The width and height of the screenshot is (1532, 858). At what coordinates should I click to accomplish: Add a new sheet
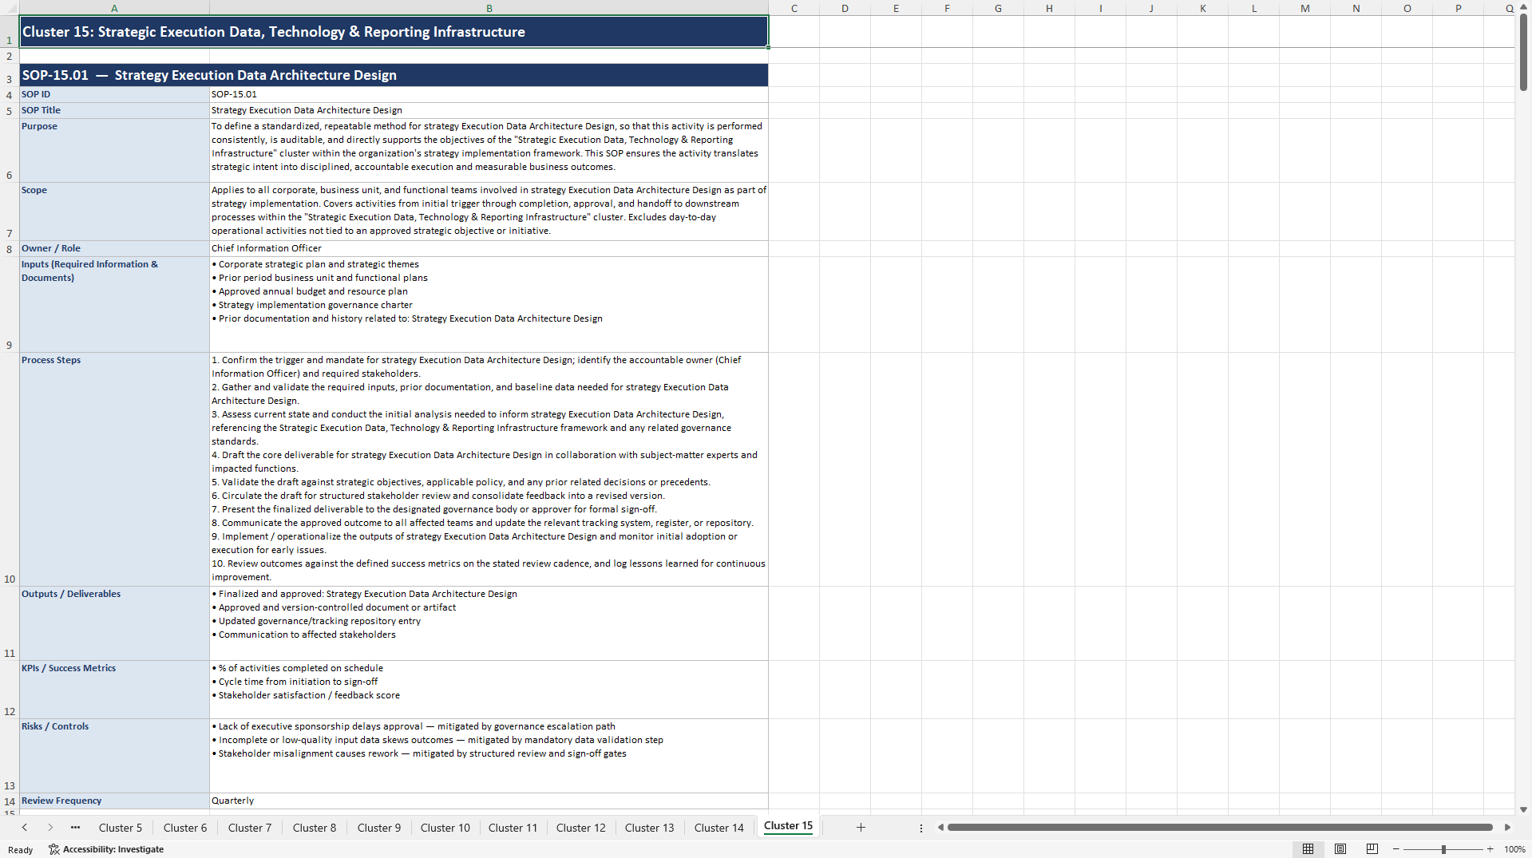(861, 828)
